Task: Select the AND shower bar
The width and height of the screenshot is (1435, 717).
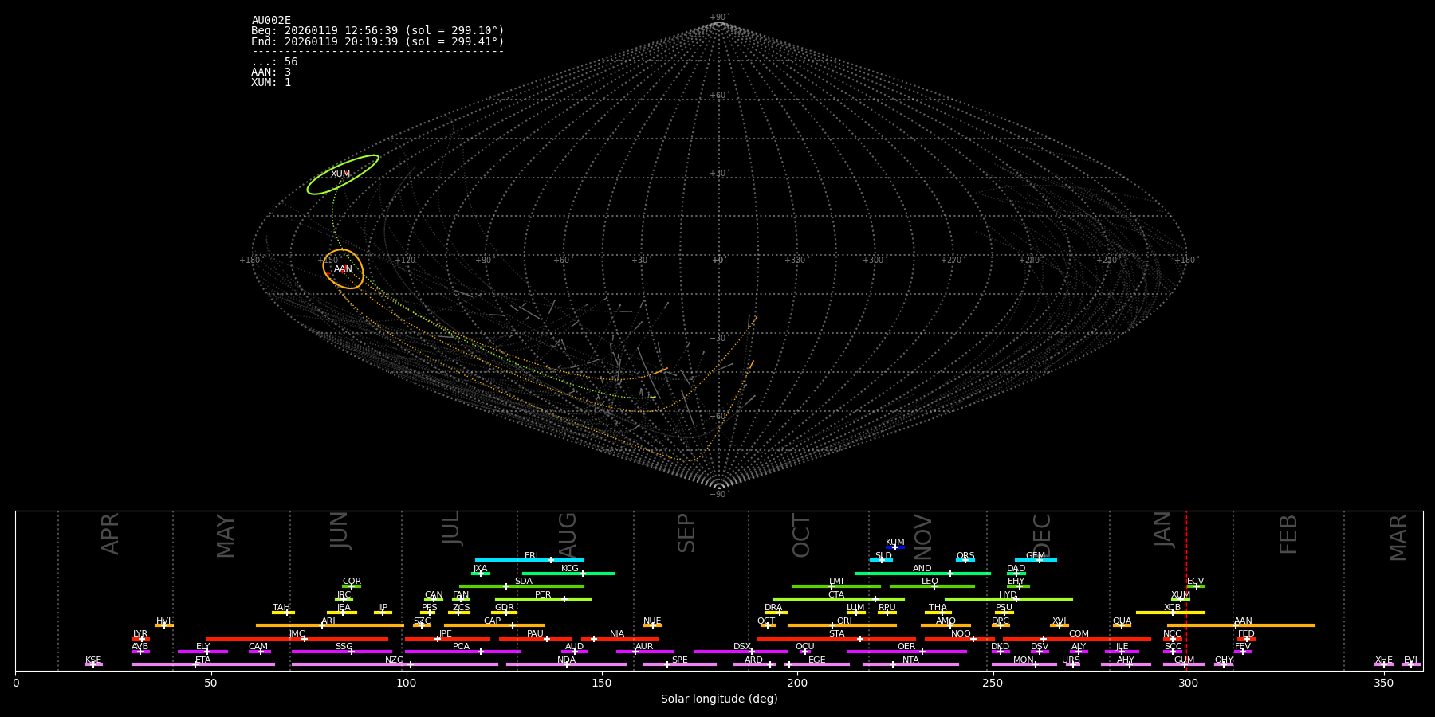Action: tap(922, 574)
